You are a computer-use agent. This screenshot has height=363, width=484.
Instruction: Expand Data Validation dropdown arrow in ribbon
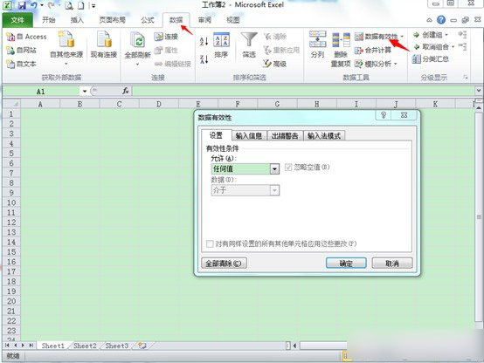point(402,37)
